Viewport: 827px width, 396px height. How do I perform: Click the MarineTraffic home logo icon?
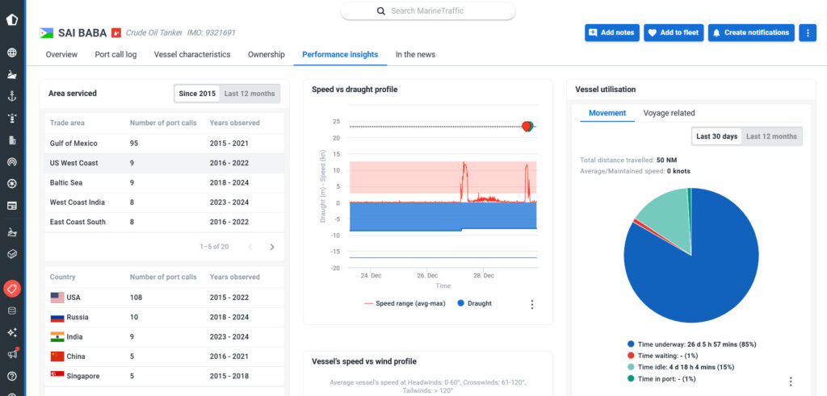(x=12, y=19)
